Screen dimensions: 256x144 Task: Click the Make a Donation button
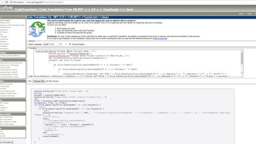[x=6, y=142]
